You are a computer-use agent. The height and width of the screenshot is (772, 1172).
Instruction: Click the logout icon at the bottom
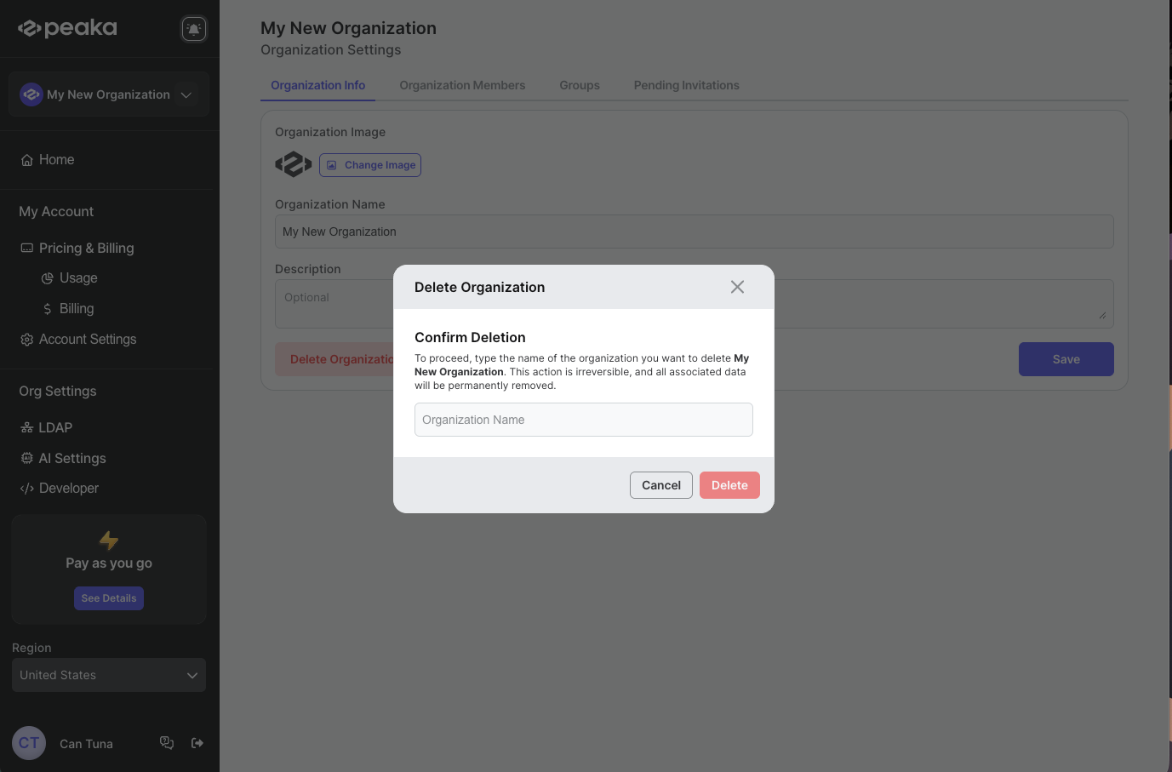pos(197,742)
